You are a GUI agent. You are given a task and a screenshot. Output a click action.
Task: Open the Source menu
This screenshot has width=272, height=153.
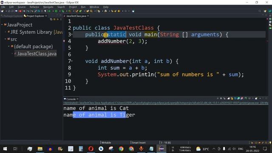(x=22, y=7)
